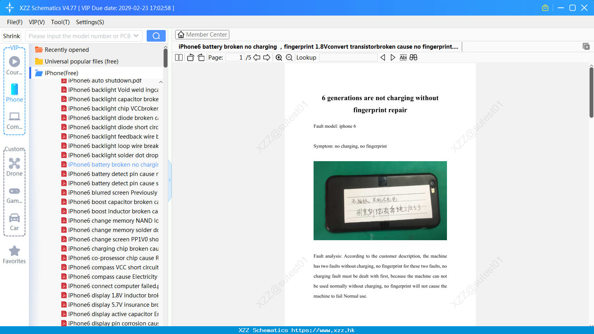
Task: Open iPhone6 charging chip broken file
Action: (x=110, y=249)
